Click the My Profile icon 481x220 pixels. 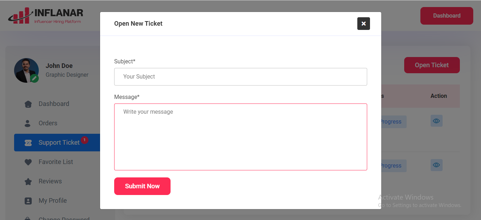(x=28, y=201)
